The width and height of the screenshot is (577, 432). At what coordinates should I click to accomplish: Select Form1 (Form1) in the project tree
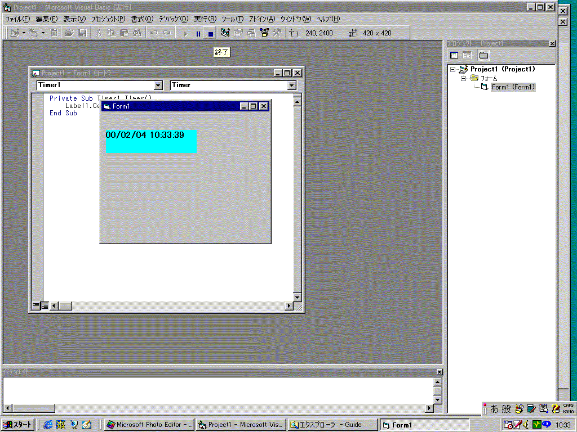513,87
